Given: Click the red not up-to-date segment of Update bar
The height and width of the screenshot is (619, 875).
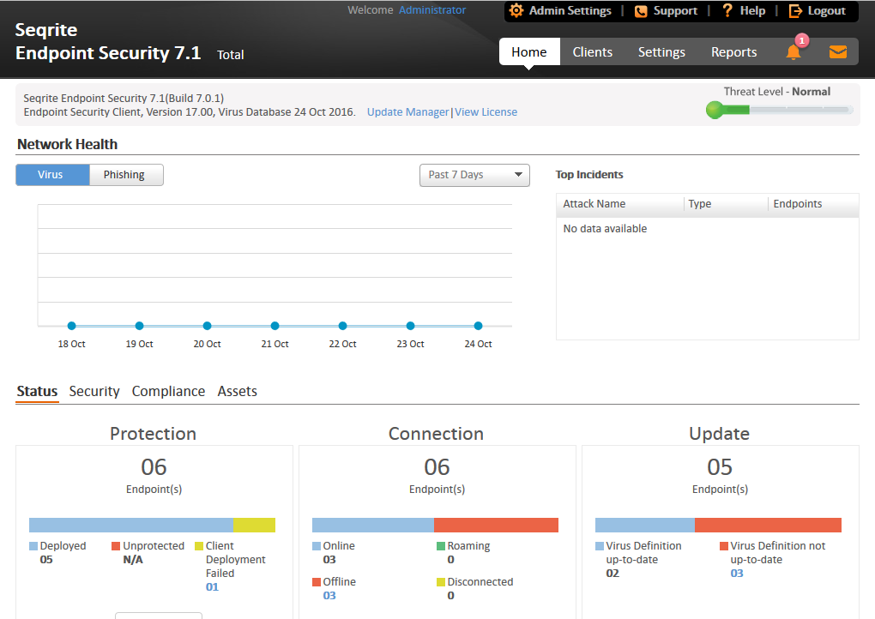Looking at the screenshot, I should (x=768, y=525).
